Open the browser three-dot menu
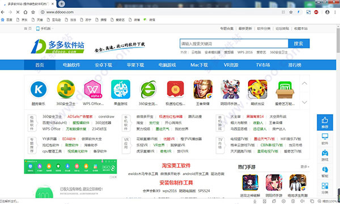 335,12
